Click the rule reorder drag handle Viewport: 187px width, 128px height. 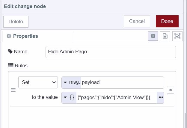click(13, 90)
